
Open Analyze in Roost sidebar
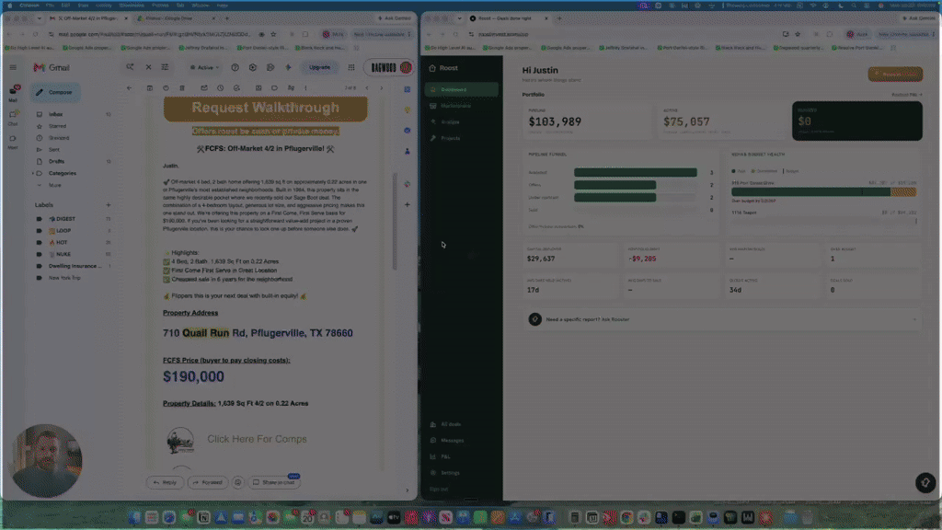[x=462, y=122]
